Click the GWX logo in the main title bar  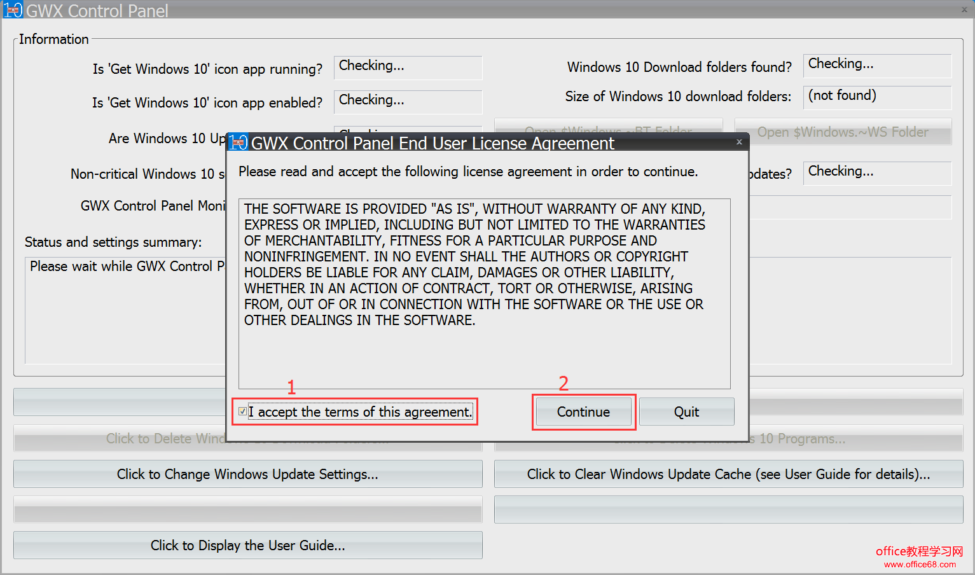[13, 10]
